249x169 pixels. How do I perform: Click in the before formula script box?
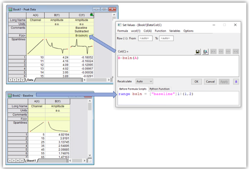178,98
